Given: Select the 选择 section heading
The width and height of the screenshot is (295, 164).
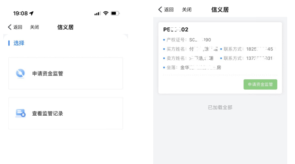Looking at the screenshot, I should coord(19,43).
